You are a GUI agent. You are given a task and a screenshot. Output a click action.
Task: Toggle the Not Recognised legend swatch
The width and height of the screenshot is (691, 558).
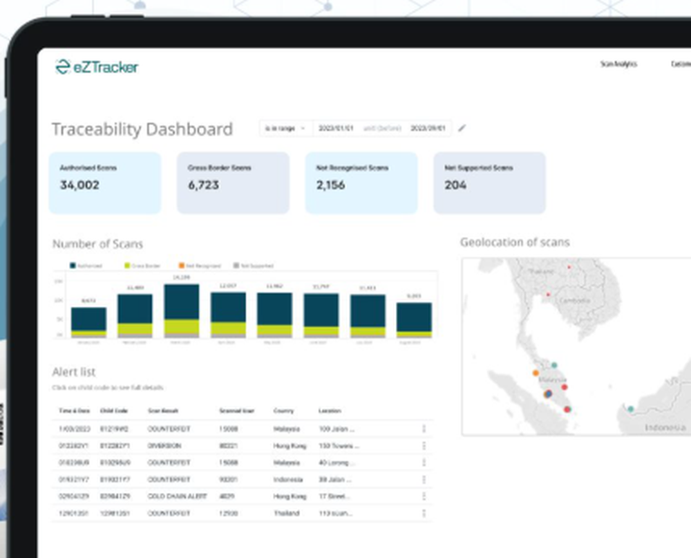[181, 266]
